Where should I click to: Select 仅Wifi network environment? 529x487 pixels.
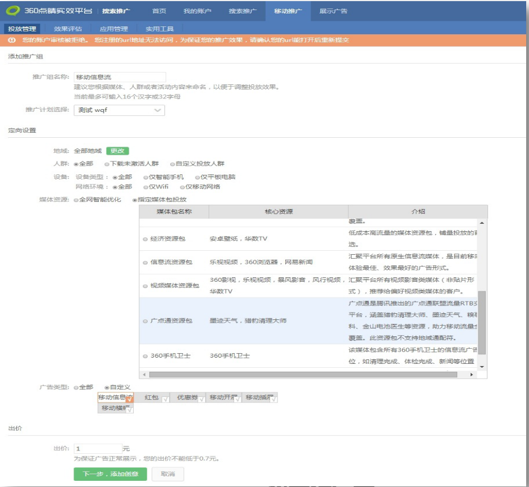(x=146, y=187)
